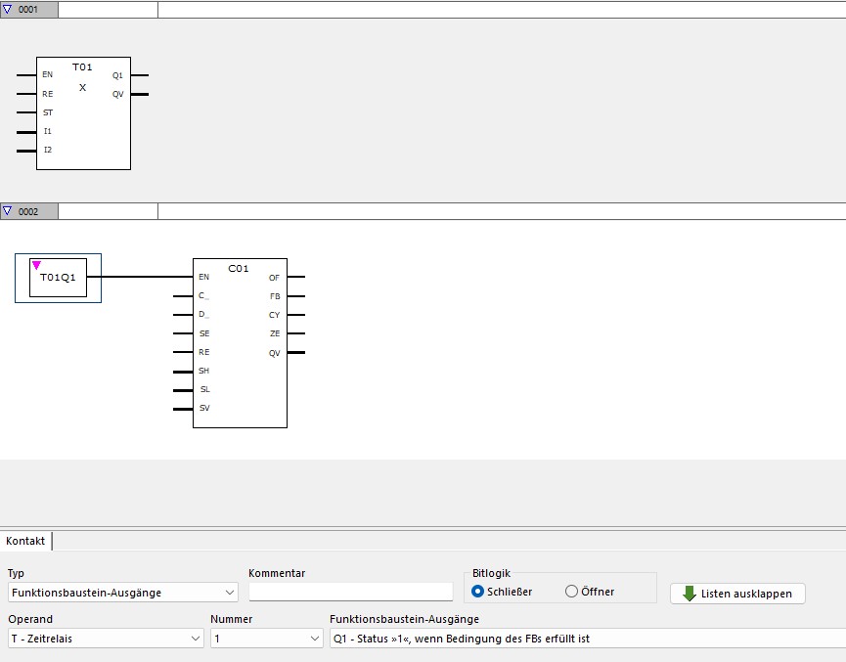Select the Öffner bit logic option

point(572,592)
